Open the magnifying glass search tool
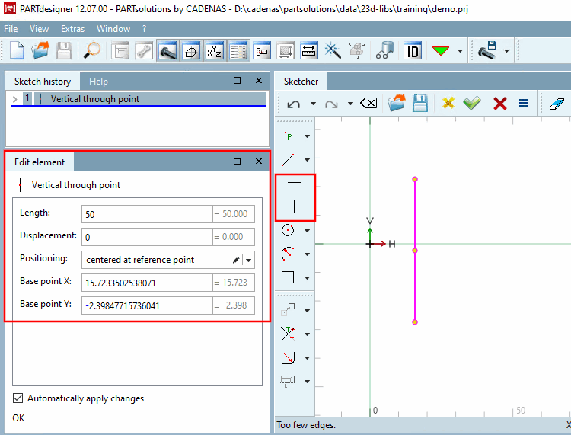Image resolution: width=571 pixels, height=435 pixels. pos(91,50)
